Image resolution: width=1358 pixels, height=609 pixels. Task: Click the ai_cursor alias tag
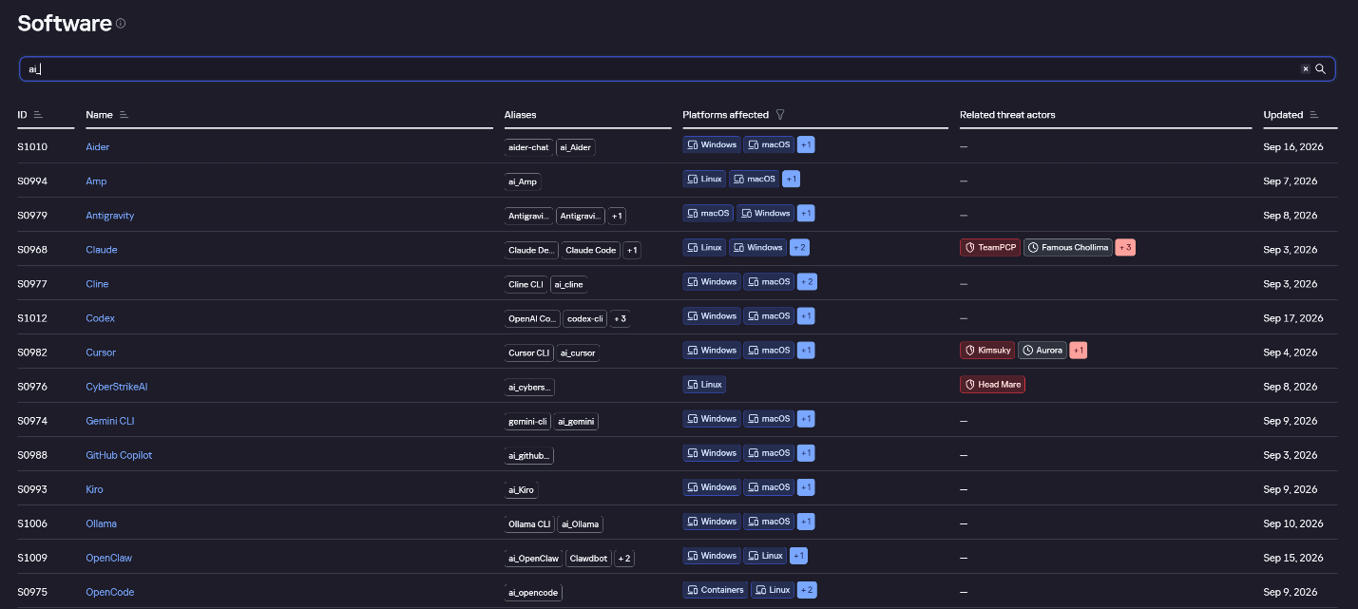(x=578, y=352)
